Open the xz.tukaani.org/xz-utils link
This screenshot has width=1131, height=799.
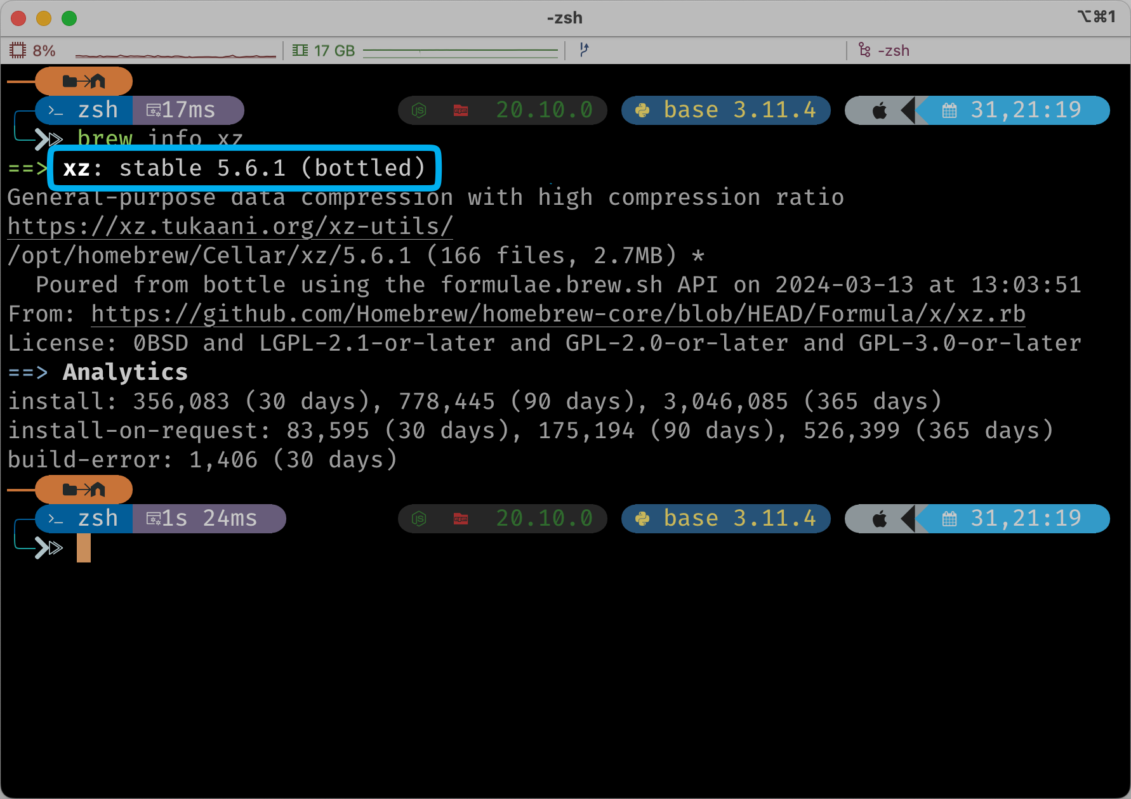coord(230,227)
